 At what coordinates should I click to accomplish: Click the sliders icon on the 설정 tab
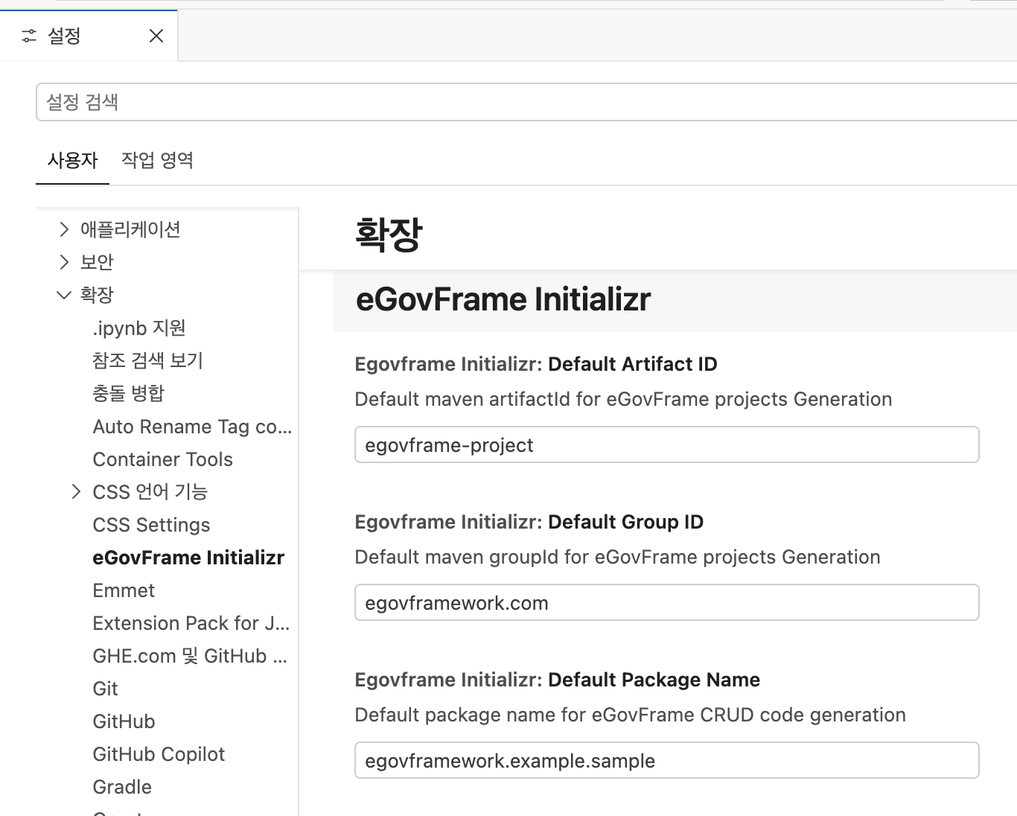[x=28, y=35]
